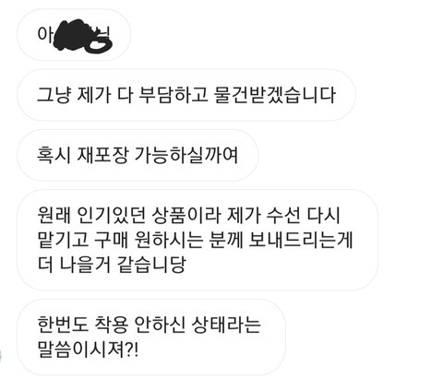Tap the last message about 한번도 착용 안하신 상태
The image size is (443, 378).
pyautogui.click(x=151, y=337)
